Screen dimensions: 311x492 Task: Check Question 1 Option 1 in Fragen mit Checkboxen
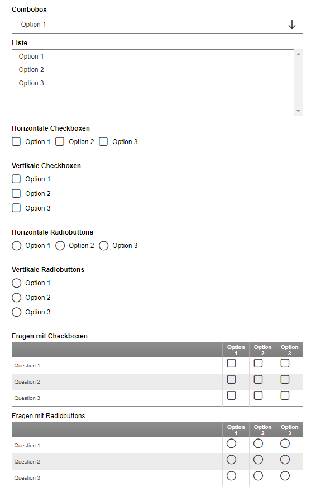coord(231,363)
